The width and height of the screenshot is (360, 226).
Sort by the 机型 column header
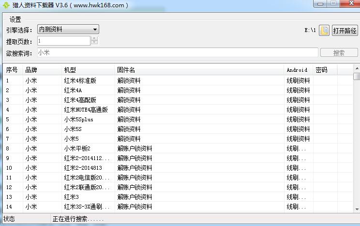click(88, 70)
